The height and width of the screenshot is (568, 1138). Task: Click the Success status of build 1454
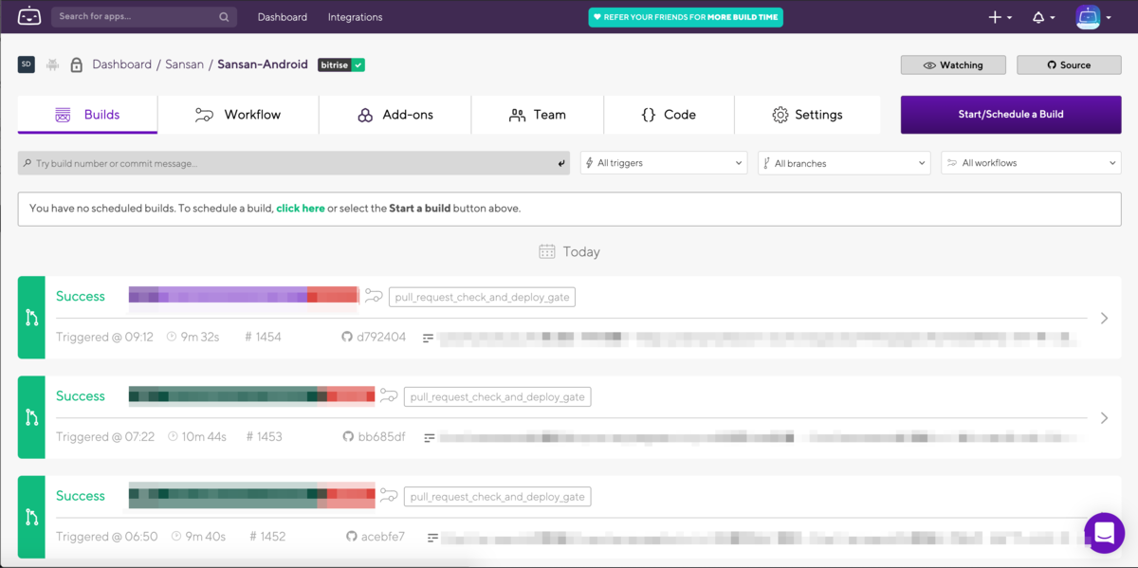[81, 296]
